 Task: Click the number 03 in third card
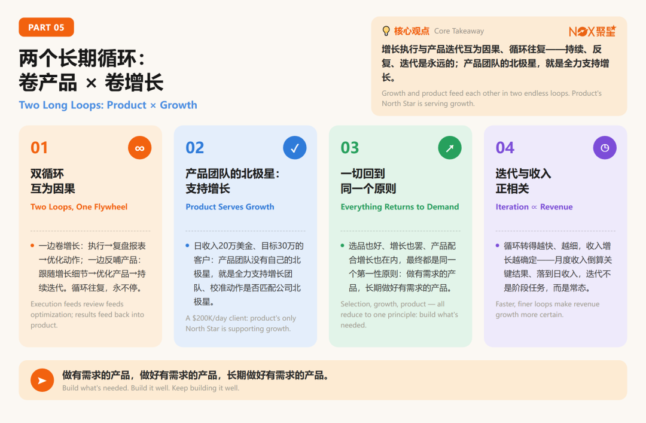[350, 148]
